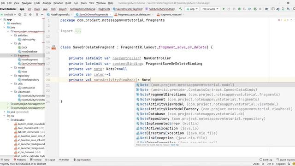Select NoteRepository completion suggestion
Image resolution: width=295 pixels, height=166 pixels.
coord(215,119)
